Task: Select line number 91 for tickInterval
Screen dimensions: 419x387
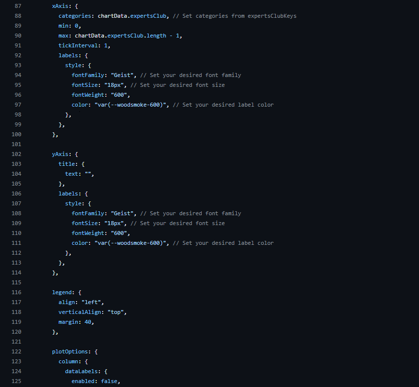Action: (x=18, y=45)
